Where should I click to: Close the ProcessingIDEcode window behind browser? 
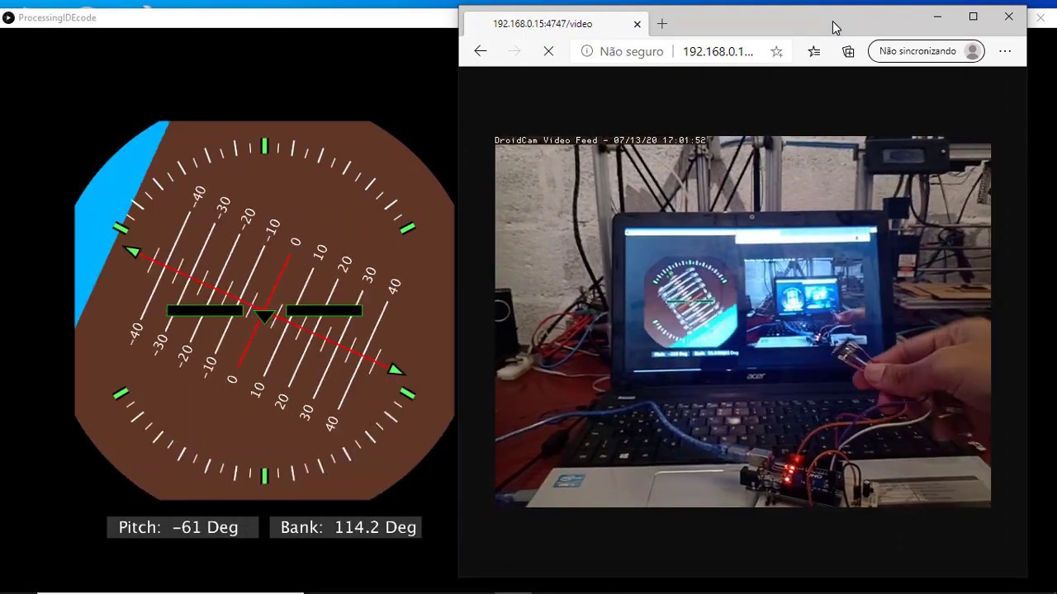(1041, 17)
